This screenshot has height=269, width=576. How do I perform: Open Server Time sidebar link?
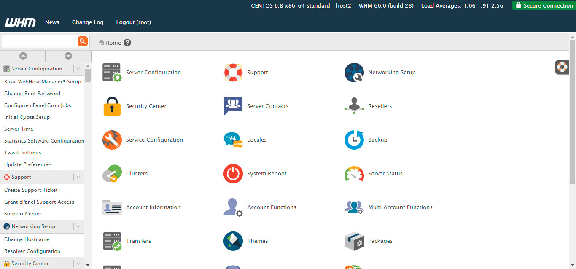[19, 129]
